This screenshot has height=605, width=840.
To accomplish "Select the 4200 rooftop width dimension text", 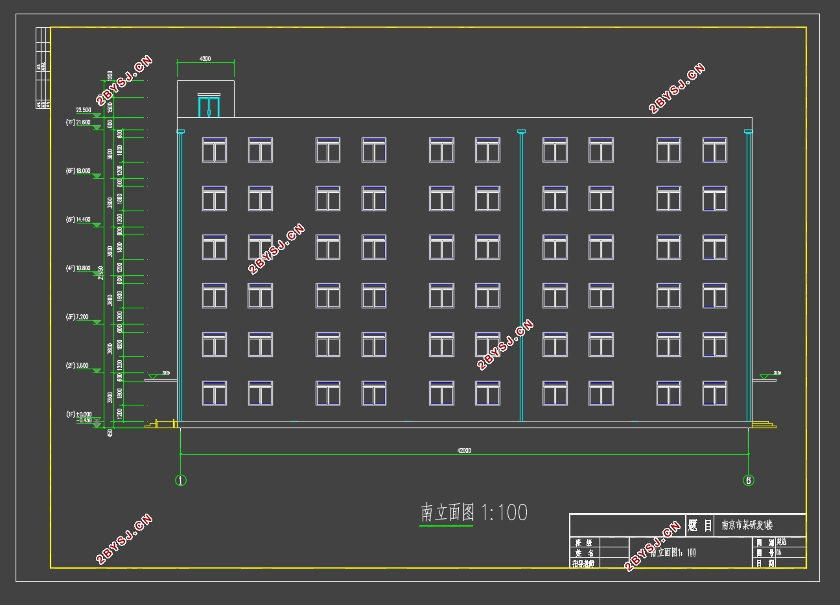I will point(205,58).
